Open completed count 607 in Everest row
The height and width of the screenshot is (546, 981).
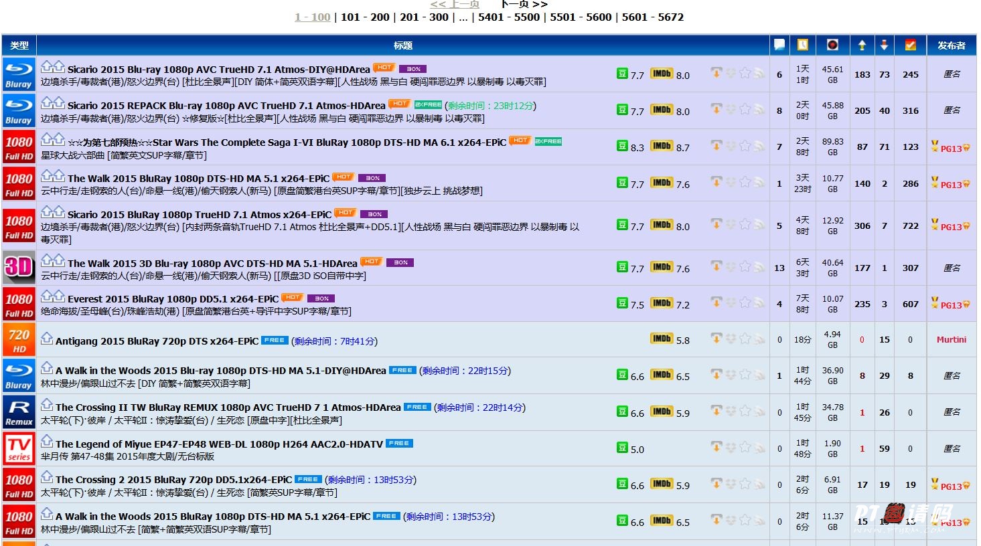point(910,304)
